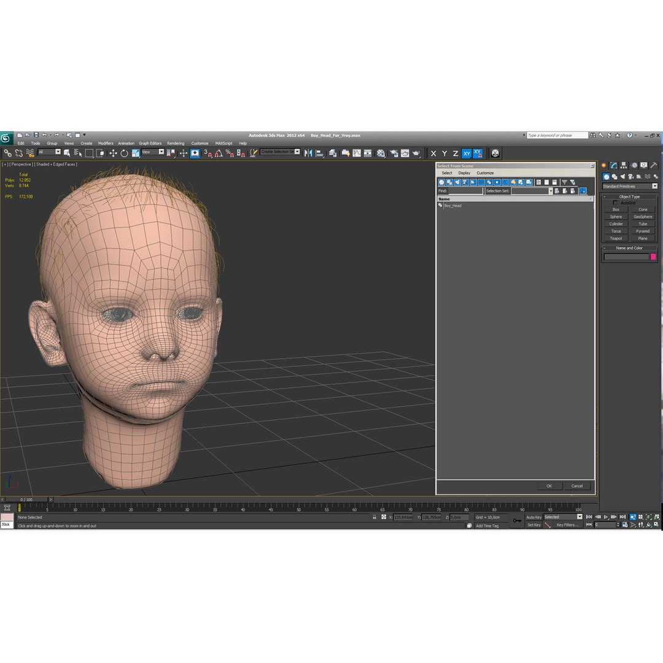Select the Link tool in main toolbar

tap(7, 153)
